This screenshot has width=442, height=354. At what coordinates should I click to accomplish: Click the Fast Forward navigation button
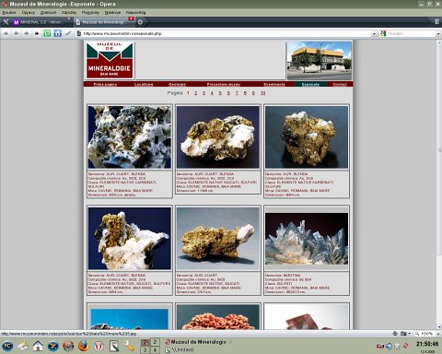tap(37, 33)
